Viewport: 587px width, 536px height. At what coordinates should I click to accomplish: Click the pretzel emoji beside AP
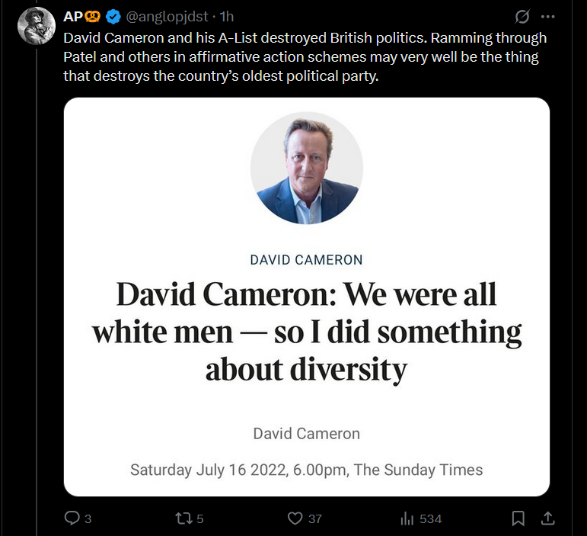point(93,15)
